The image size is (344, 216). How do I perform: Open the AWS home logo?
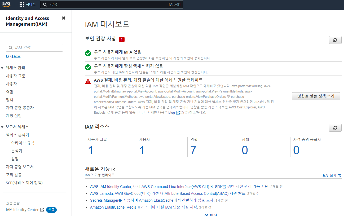(6, 5)
